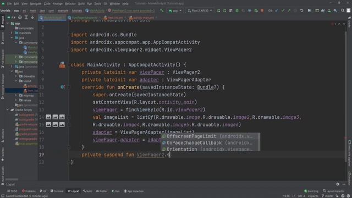
Task: Click the Logcat panel hide minus icon
Action: point(344,184)
